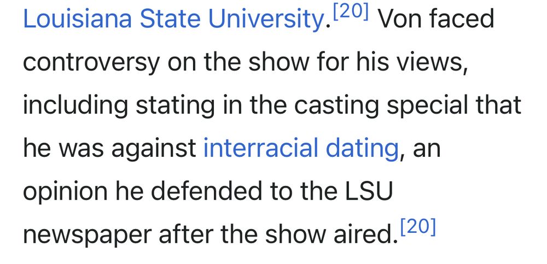547x264 pixels.
Task: Open the Louisiana State University link
Action: [x=173, y=19]
